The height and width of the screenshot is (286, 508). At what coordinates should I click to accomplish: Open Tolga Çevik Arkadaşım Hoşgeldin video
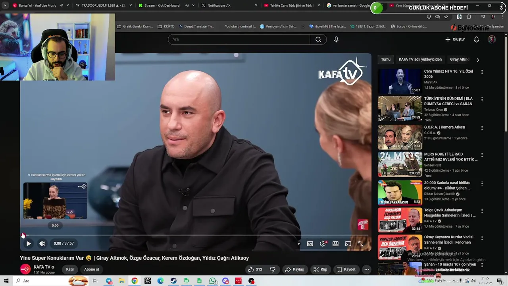pyautogui.click(x=450, y=213)
